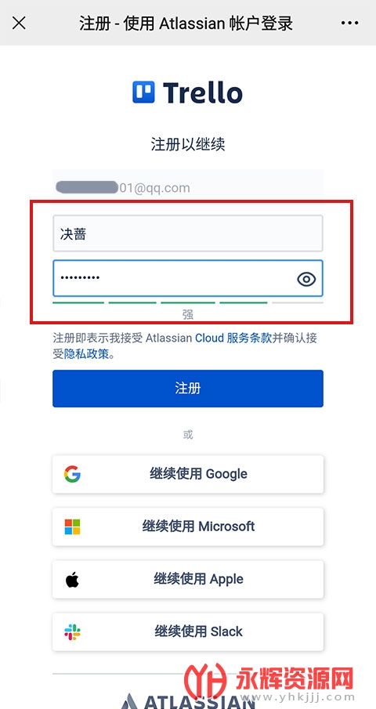
Task: Click the blue 注册 sign-up button
Action: point(187,389)
